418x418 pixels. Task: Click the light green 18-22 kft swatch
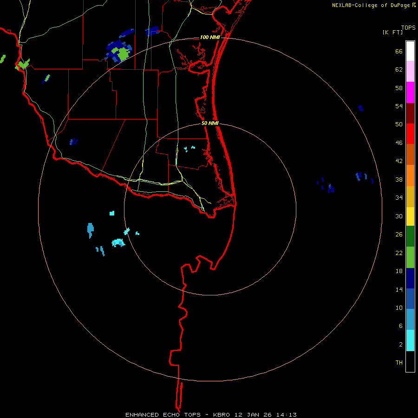point(410,257)
